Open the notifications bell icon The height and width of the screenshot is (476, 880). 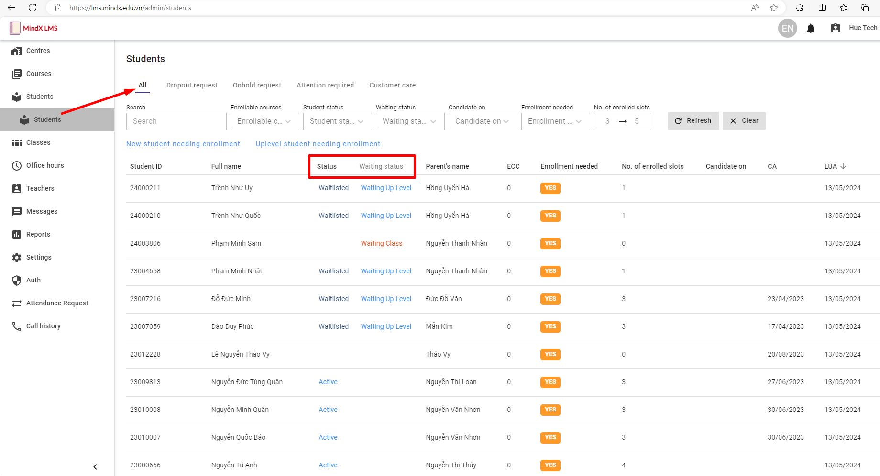(811, 28)
